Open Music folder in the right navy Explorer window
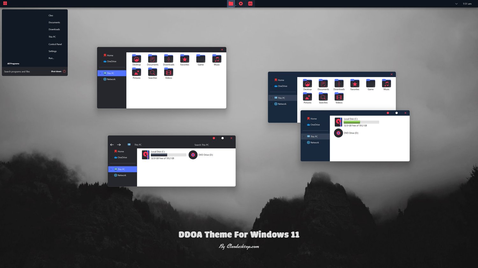Screen dimensions: 478x268 coord(387,85)
